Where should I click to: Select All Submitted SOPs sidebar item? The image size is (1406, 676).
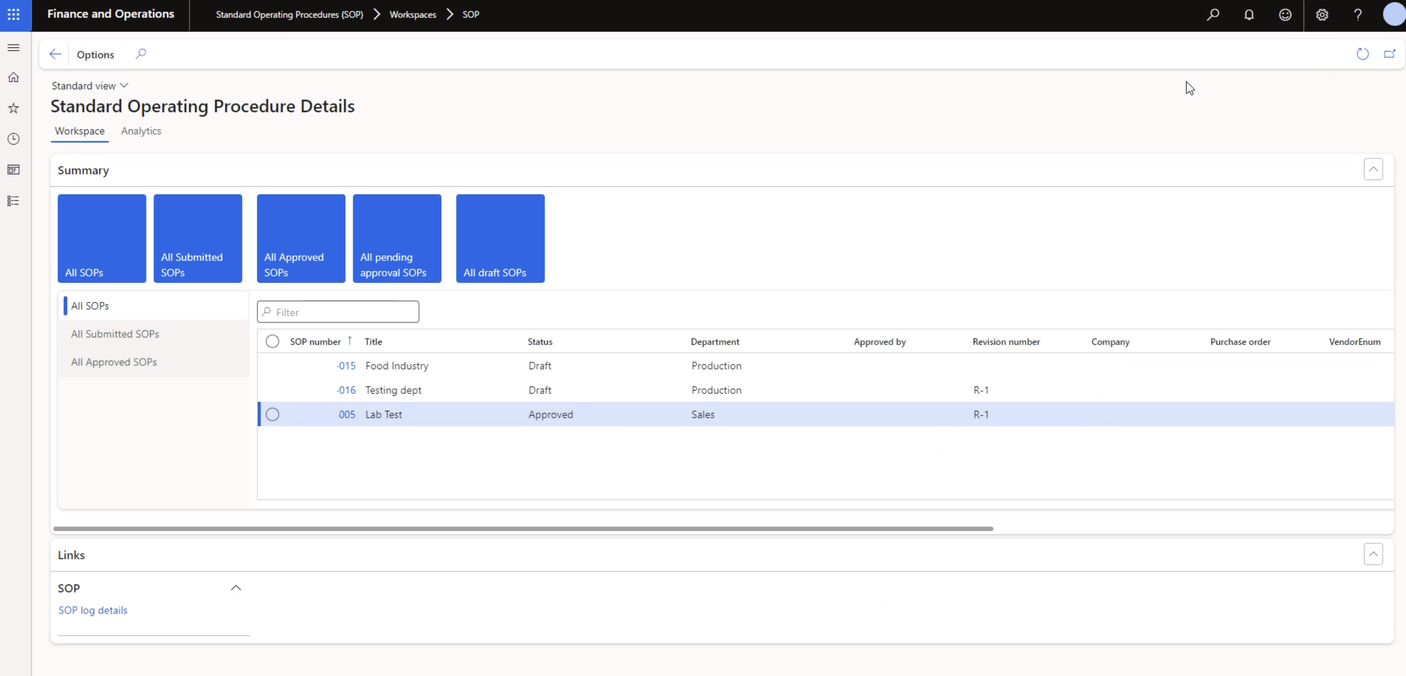tap(115, 333)
